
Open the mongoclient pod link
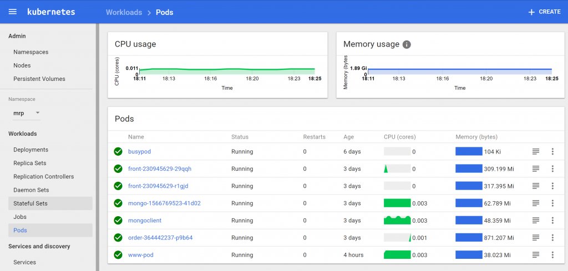point(145,221)
